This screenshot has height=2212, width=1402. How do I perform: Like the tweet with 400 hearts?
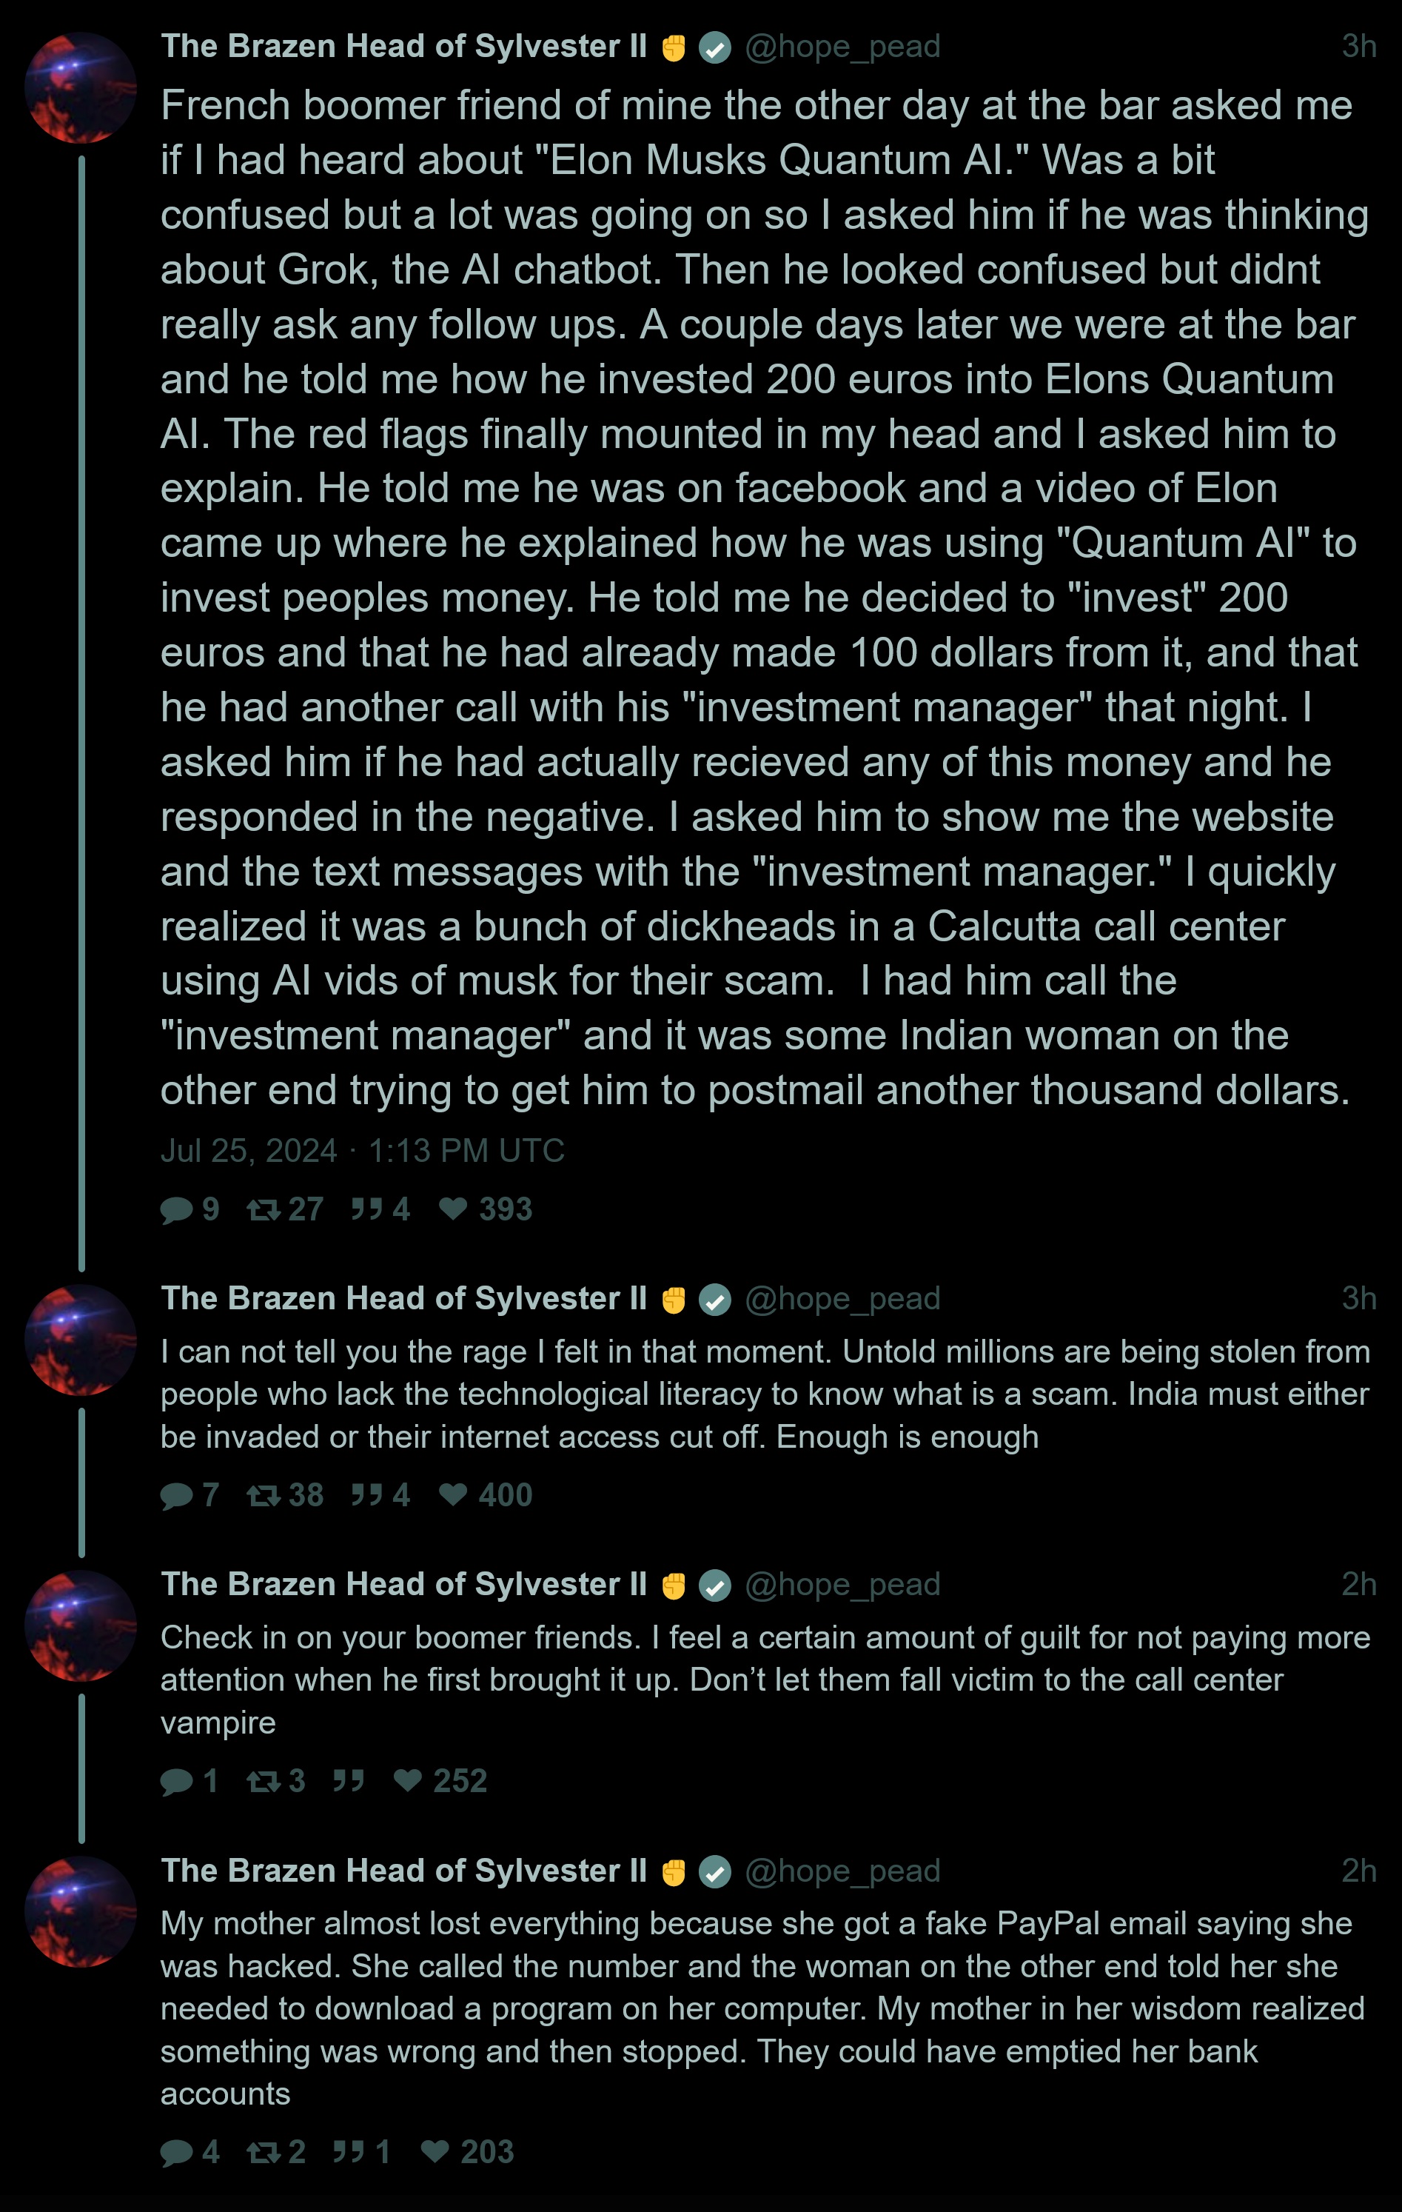pos(452,1494)
